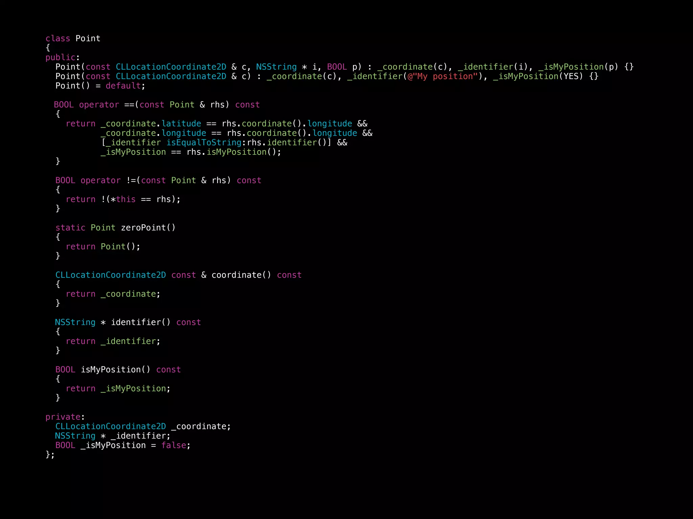Screen dimensions: 693x519
Task: Click the "BOOL operator !=(const Point & rhs) const" line
Action: click(x=158, y=180)
